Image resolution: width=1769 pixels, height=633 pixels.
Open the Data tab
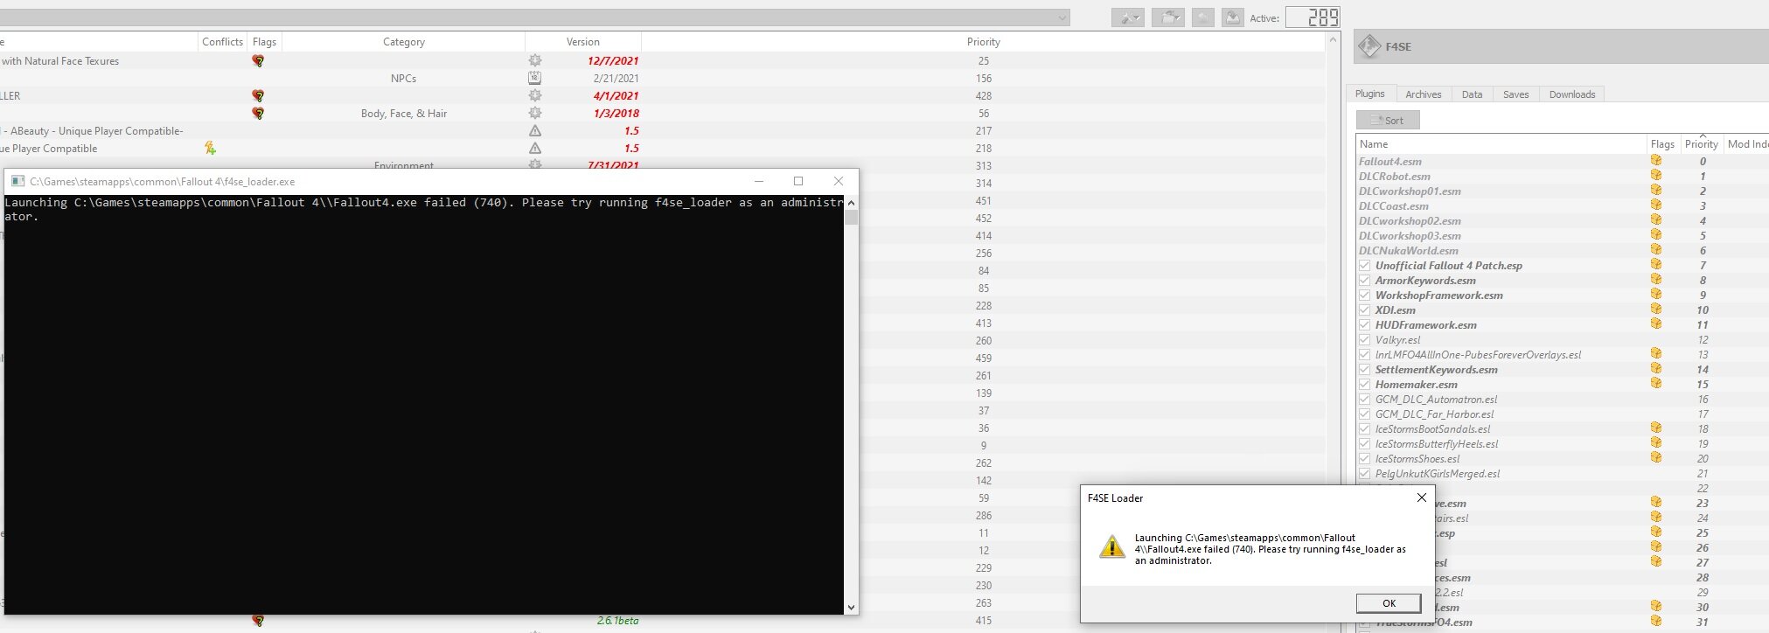1472,94
